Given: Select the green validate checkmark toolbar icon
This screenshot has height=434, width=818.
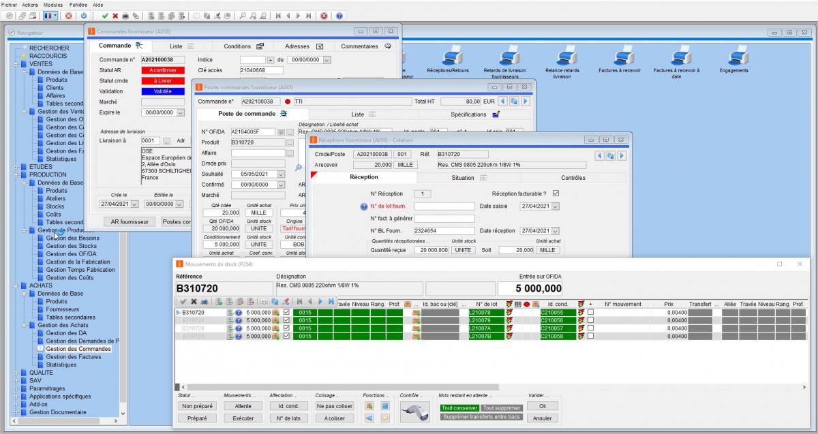Looking at the screenshot, I should [x=106, y=15].
